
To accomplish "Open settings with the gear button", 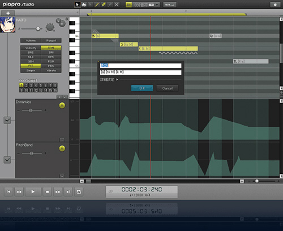I will tap(275, 5).
